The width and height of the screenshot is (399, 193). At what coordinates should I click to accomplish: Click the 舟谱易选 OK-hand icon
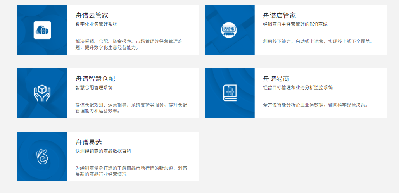[x=42, y=157]
